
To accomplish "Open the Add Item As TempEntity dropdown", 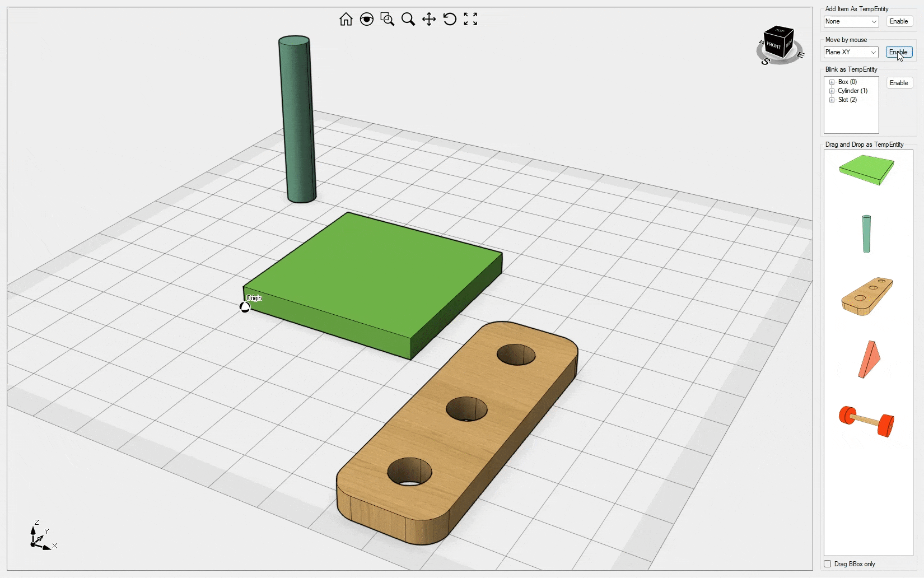I will point(851,21).
